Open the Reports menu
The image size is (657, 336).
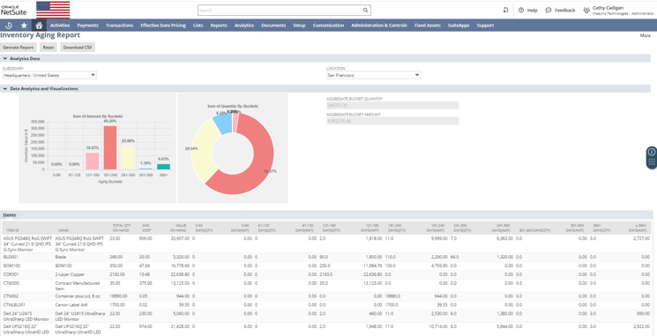click(x=219, y=26)
